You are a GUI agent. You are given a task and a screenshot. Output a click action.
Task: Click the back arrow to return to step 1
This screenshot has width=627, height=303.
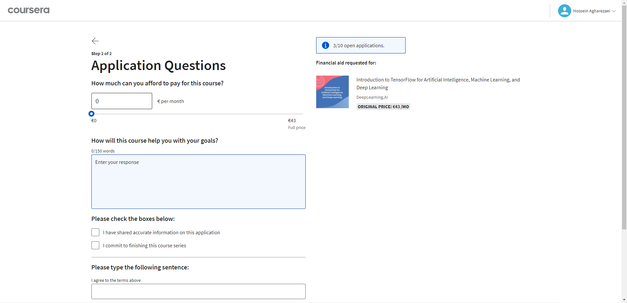pos(95,41)
